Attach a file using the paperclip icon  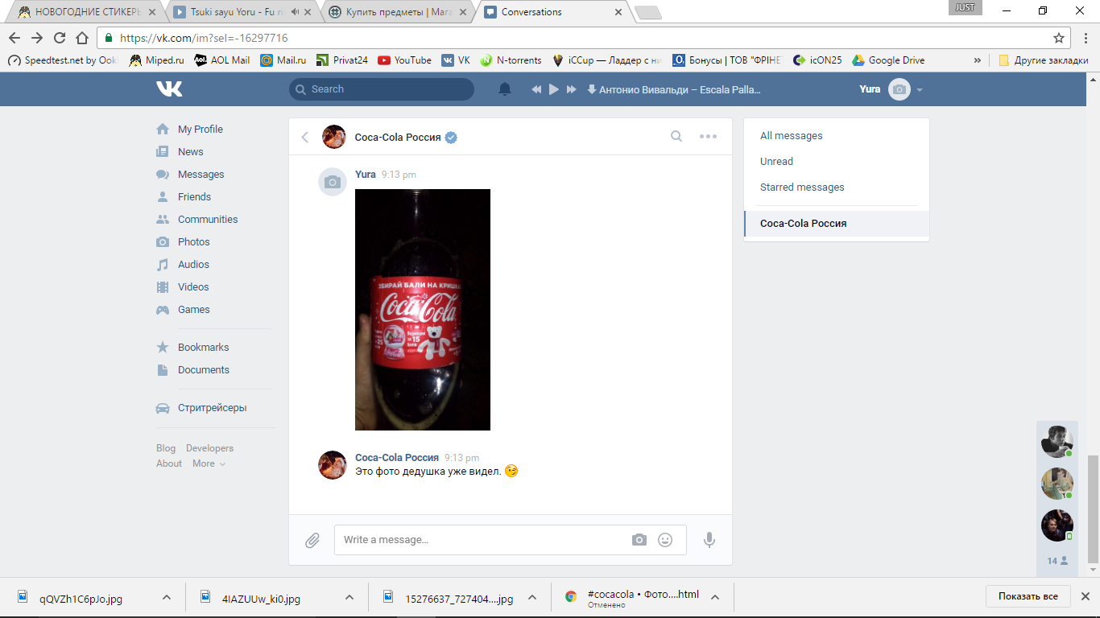(x=312, y=541)
